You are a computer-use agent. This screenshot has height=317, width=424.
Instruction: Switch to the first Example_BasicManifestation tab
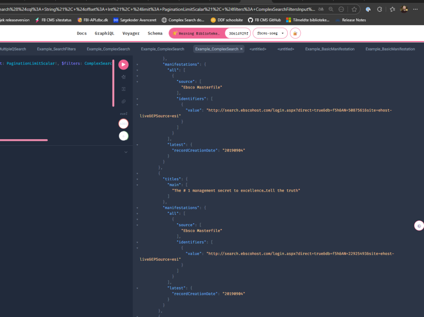tap(329, 49)
